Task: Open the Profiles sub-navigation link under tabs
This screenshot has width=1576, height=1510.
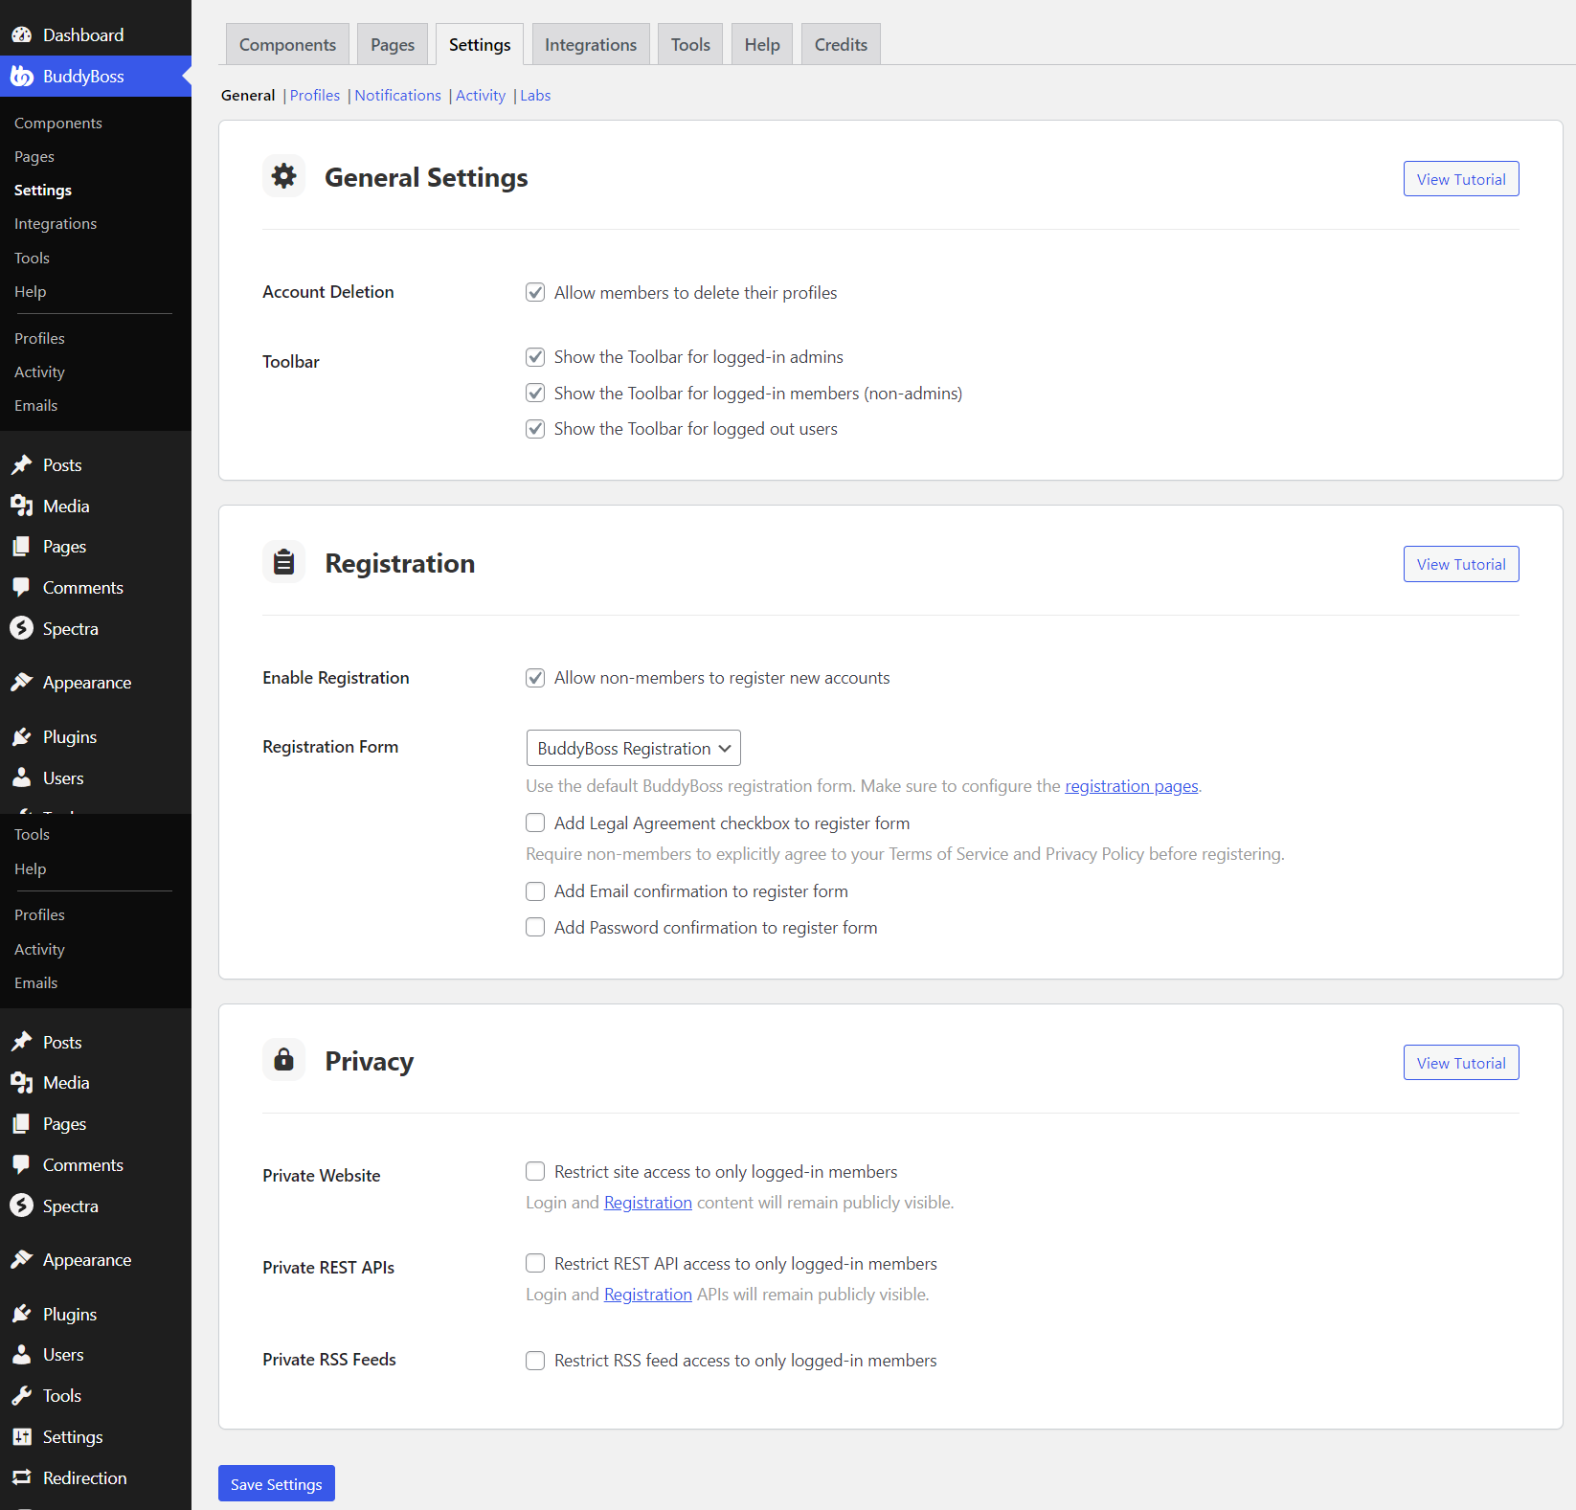Action: [315, 96]
